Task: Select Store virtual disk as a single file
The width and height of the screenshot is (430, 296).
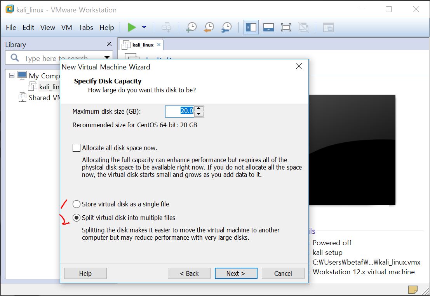Action: (x=77, y=204)
